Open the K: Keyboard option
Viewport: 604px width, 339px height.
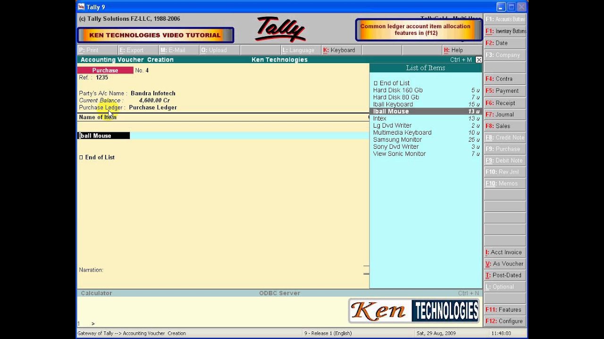pos(341,50)
